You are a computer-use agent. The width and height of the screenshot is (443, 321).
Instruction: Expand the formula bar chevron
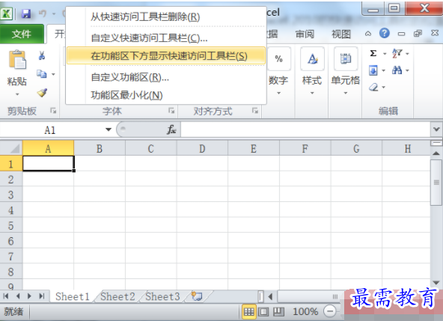click(x=436, y=129)
